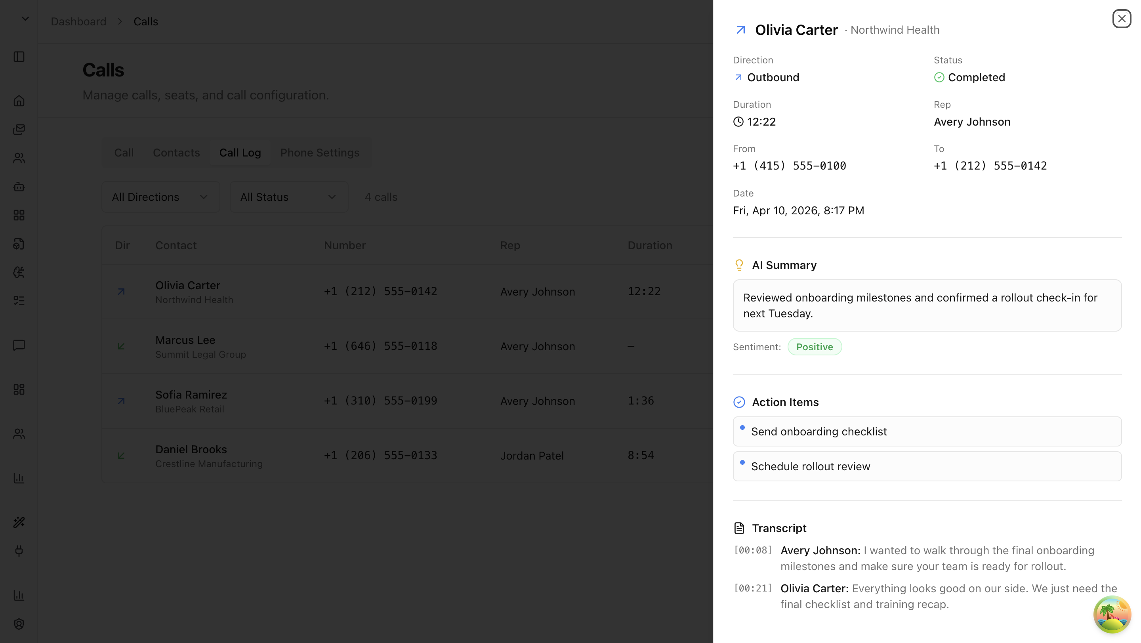Click number +1 (310) 555-0199
1141x643 pixels.
click(x=380, y=401)
